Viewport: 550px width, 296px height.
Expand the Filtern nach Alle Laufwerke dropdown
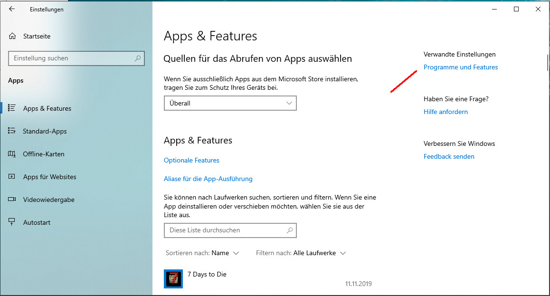coord(319,253)
